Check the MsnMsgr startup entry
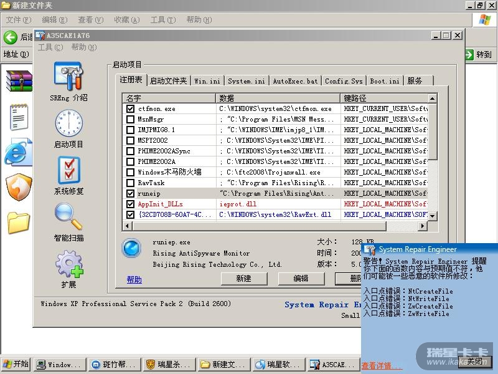Screen dimensions: 498x374 (x=130, y=119)
